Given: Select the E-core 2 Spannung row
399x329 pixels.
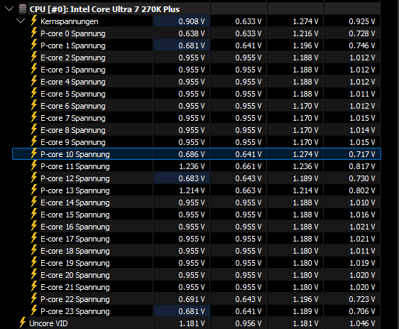Looking at the screenshot, I should 197,58.
